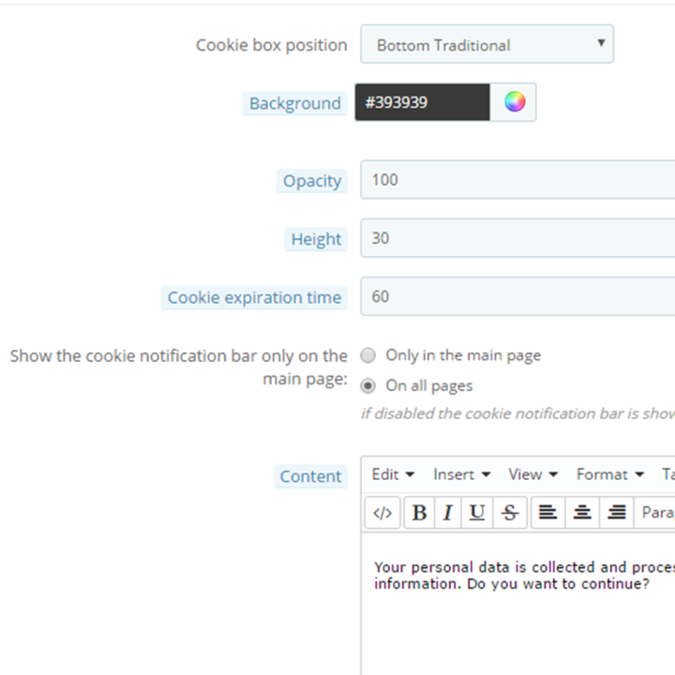Image resolution: width=675 pixels, height=675 pixels.
Task: Click the Height input field
Action: point(517,237)
